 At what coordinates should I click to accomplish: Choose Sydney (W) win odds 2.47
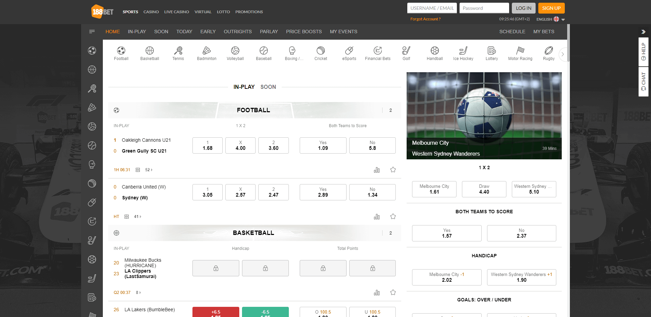273,192
